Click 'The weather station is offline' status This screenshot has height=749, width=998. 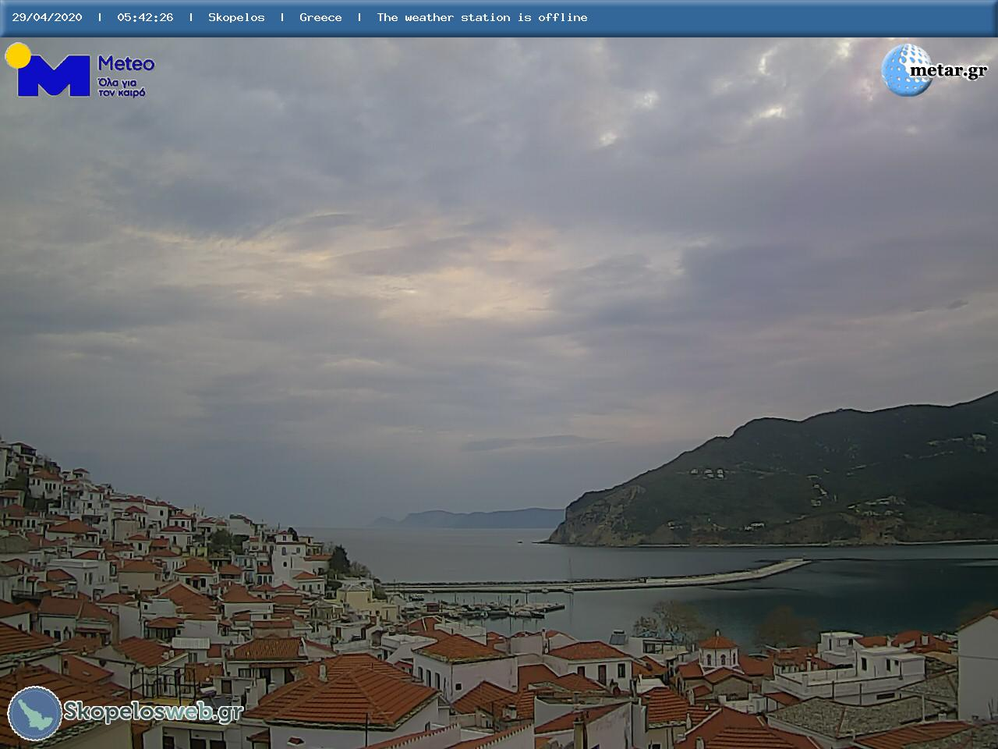pyautogui.click(x=482, y=17)
